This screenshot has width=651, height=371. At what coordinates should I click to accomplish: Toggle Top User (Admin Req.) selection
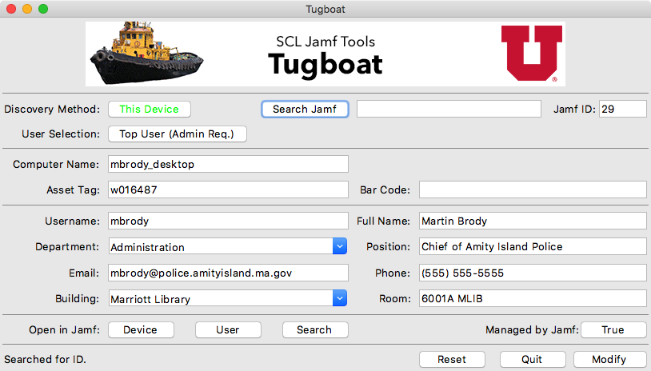click(178, 134)
